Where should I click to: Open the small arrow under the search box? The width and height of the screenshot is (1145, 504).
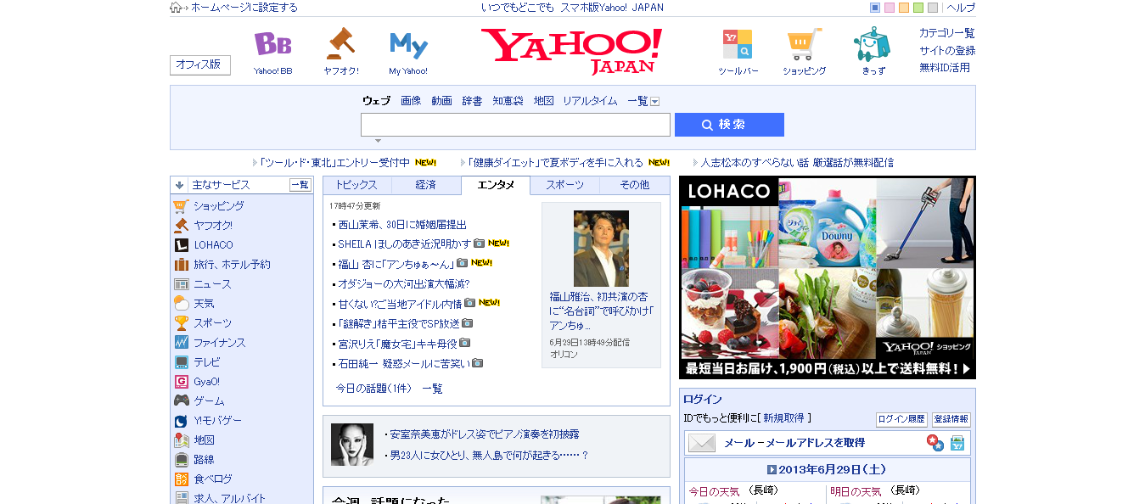[x=378, y=141]
